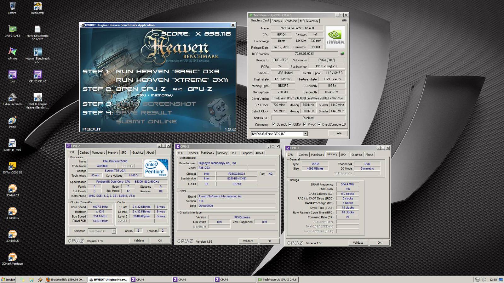
Task: Click the third quick launch icon
Action: click(x=40, y=280)
